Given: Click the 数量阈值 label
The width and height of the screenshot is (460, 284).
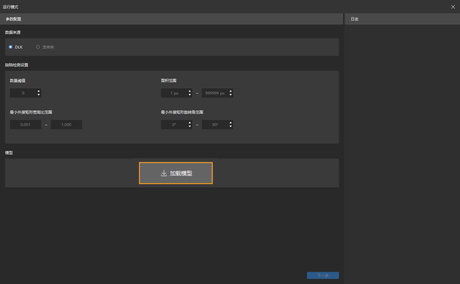Looking at the screenshot, I should 18,81.
